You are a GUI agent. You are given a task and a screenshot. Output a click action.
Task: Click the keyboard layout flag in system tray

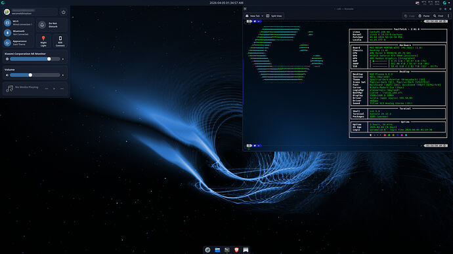click(417, 3)
